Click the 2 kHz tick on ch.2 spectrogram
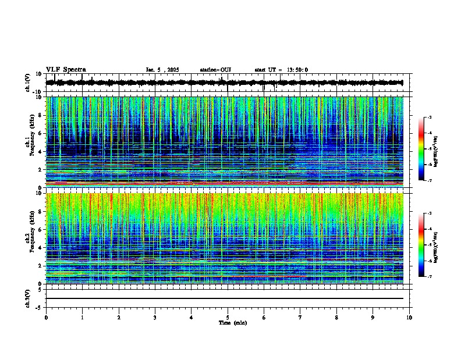The height and width of the screenshot is (356, 461). 41,266
